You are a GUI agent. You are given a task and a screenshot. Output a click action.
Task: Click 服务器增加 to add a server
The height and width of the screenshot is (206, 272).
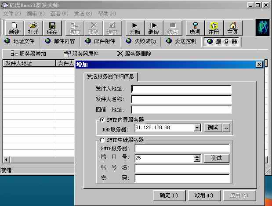(x=28, y=54)
